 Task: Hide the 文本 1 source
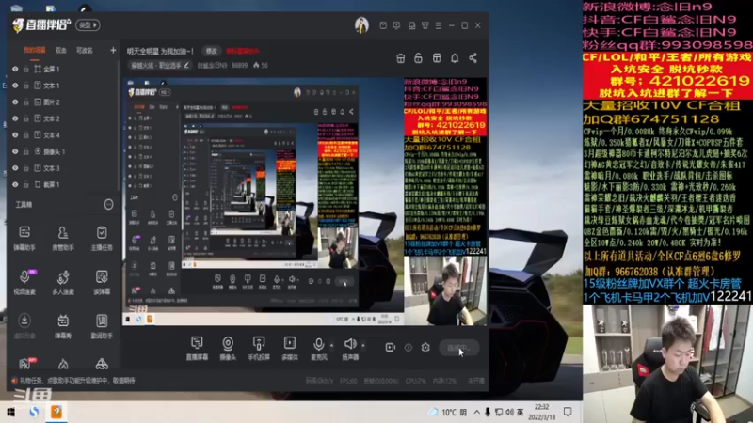(15, 86)
